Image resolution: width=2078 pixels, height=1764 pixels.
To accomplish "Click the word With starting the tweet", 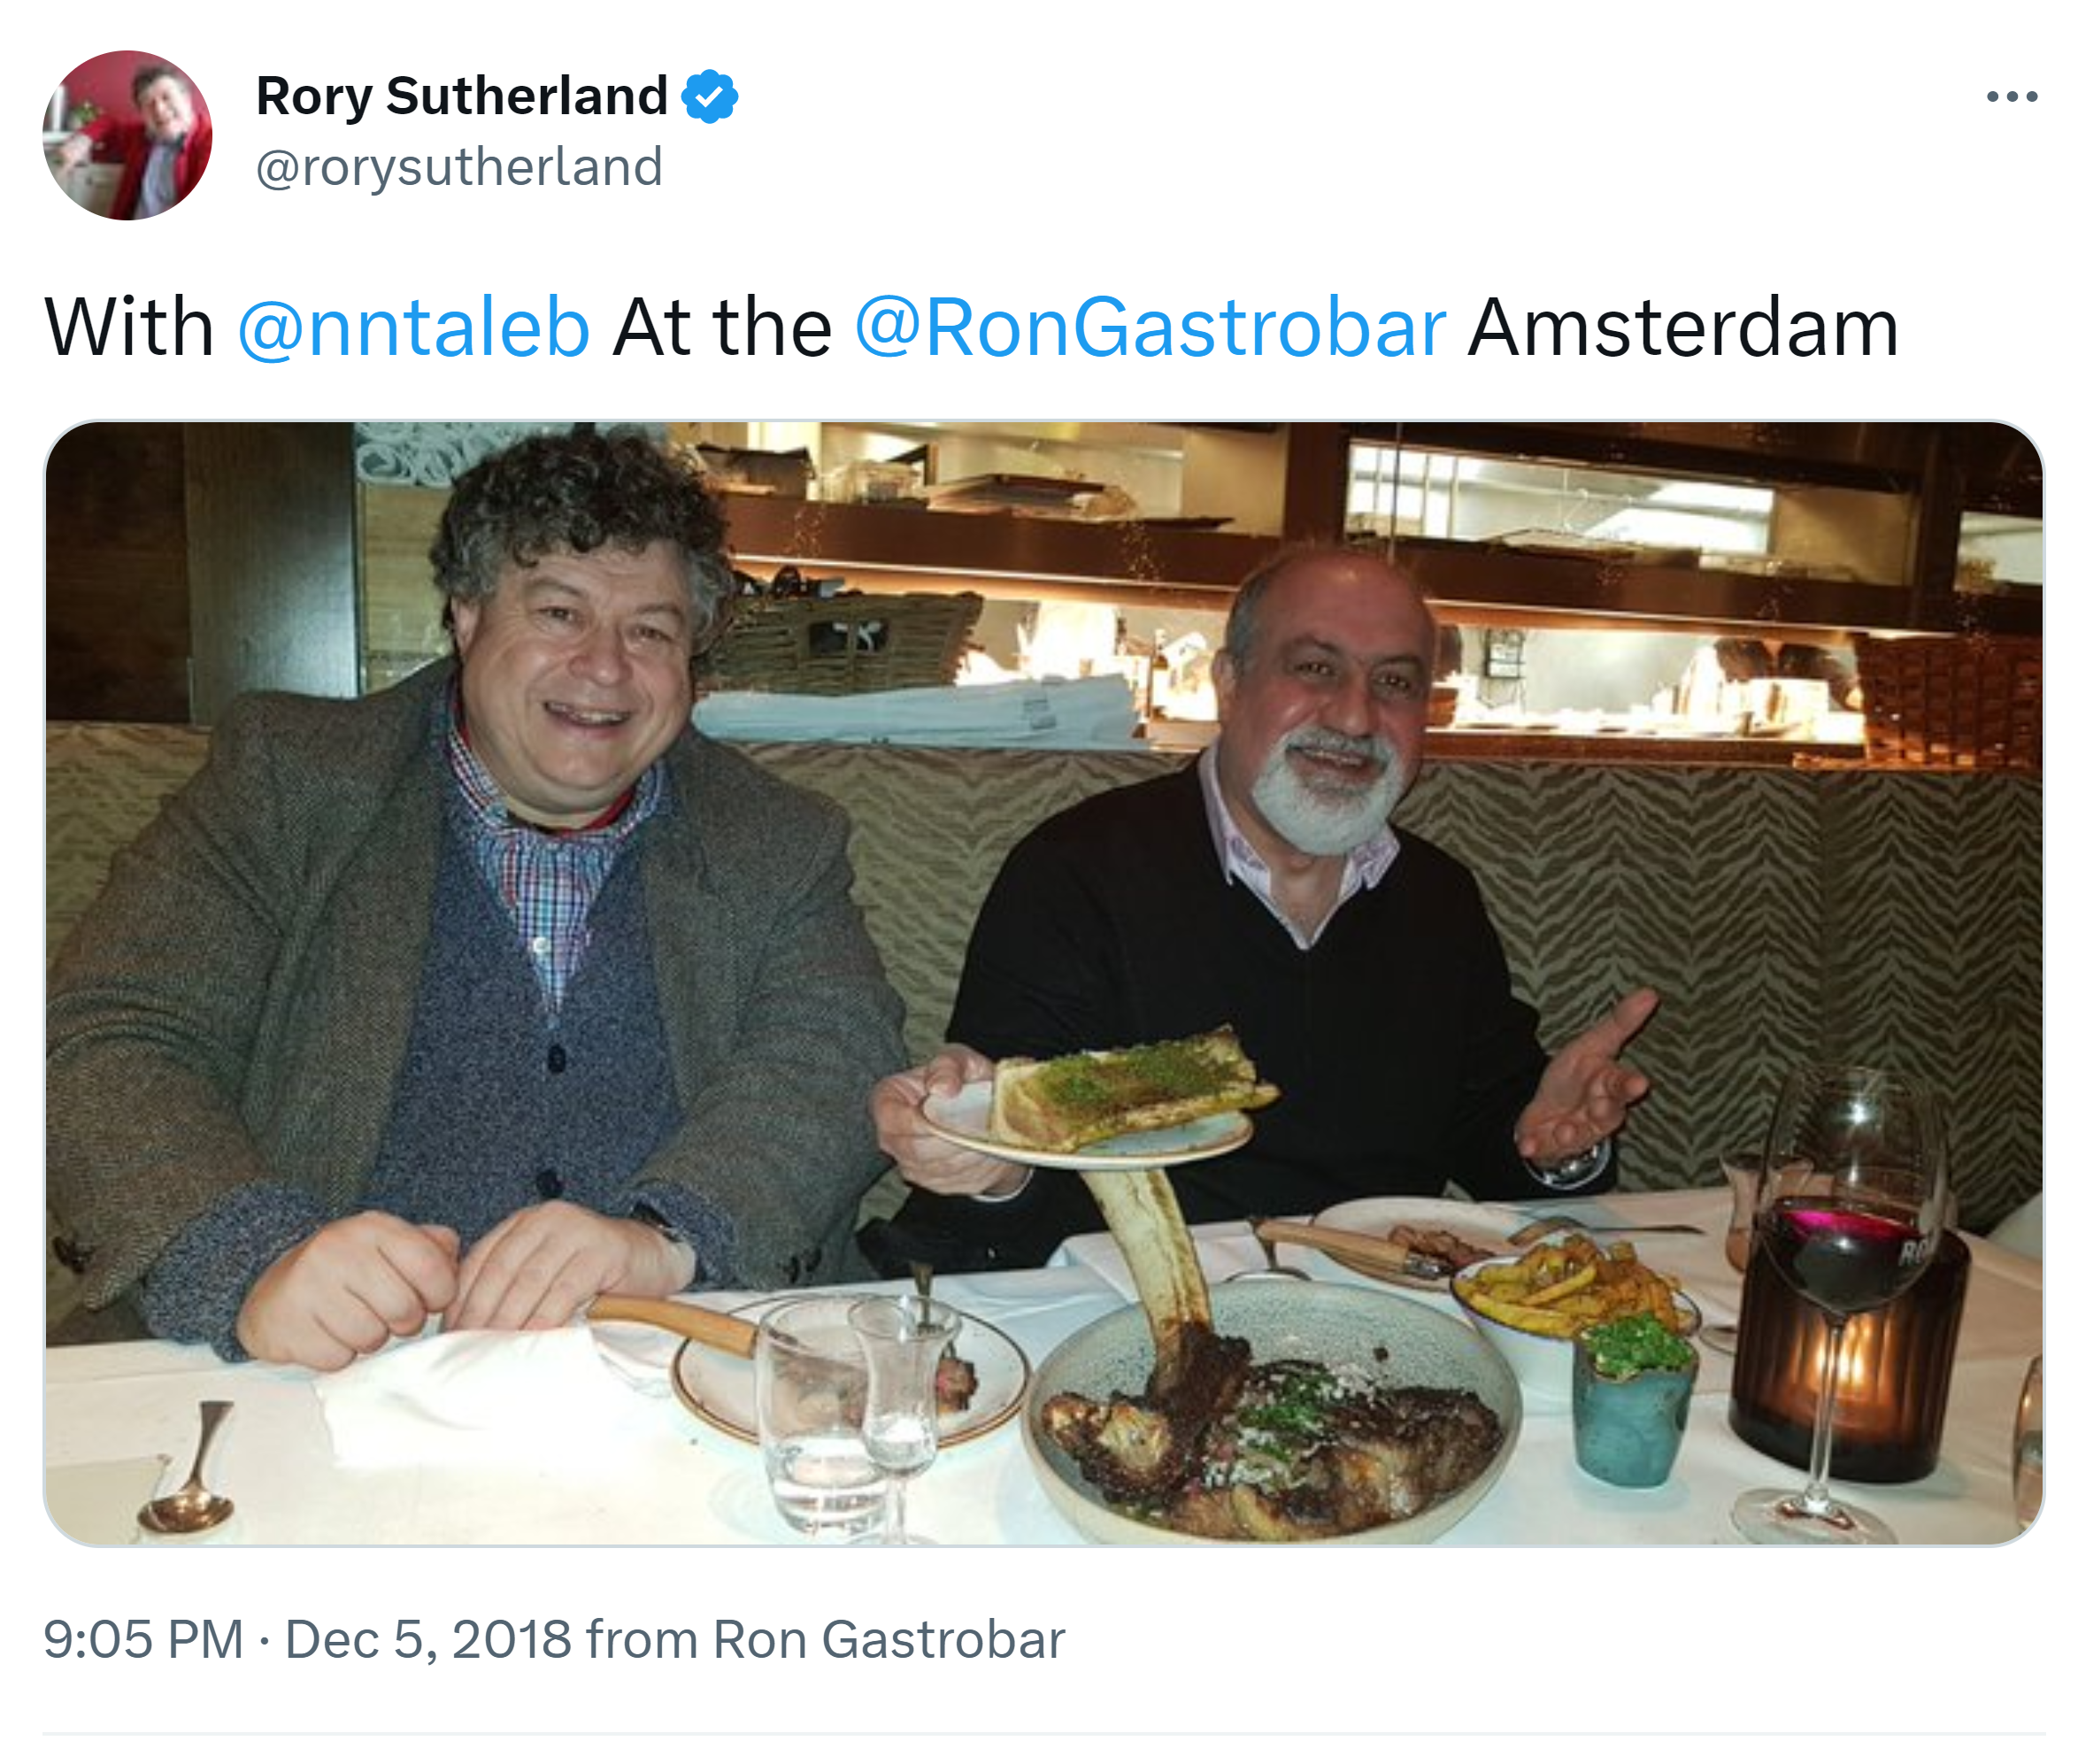I will [129, 327].
